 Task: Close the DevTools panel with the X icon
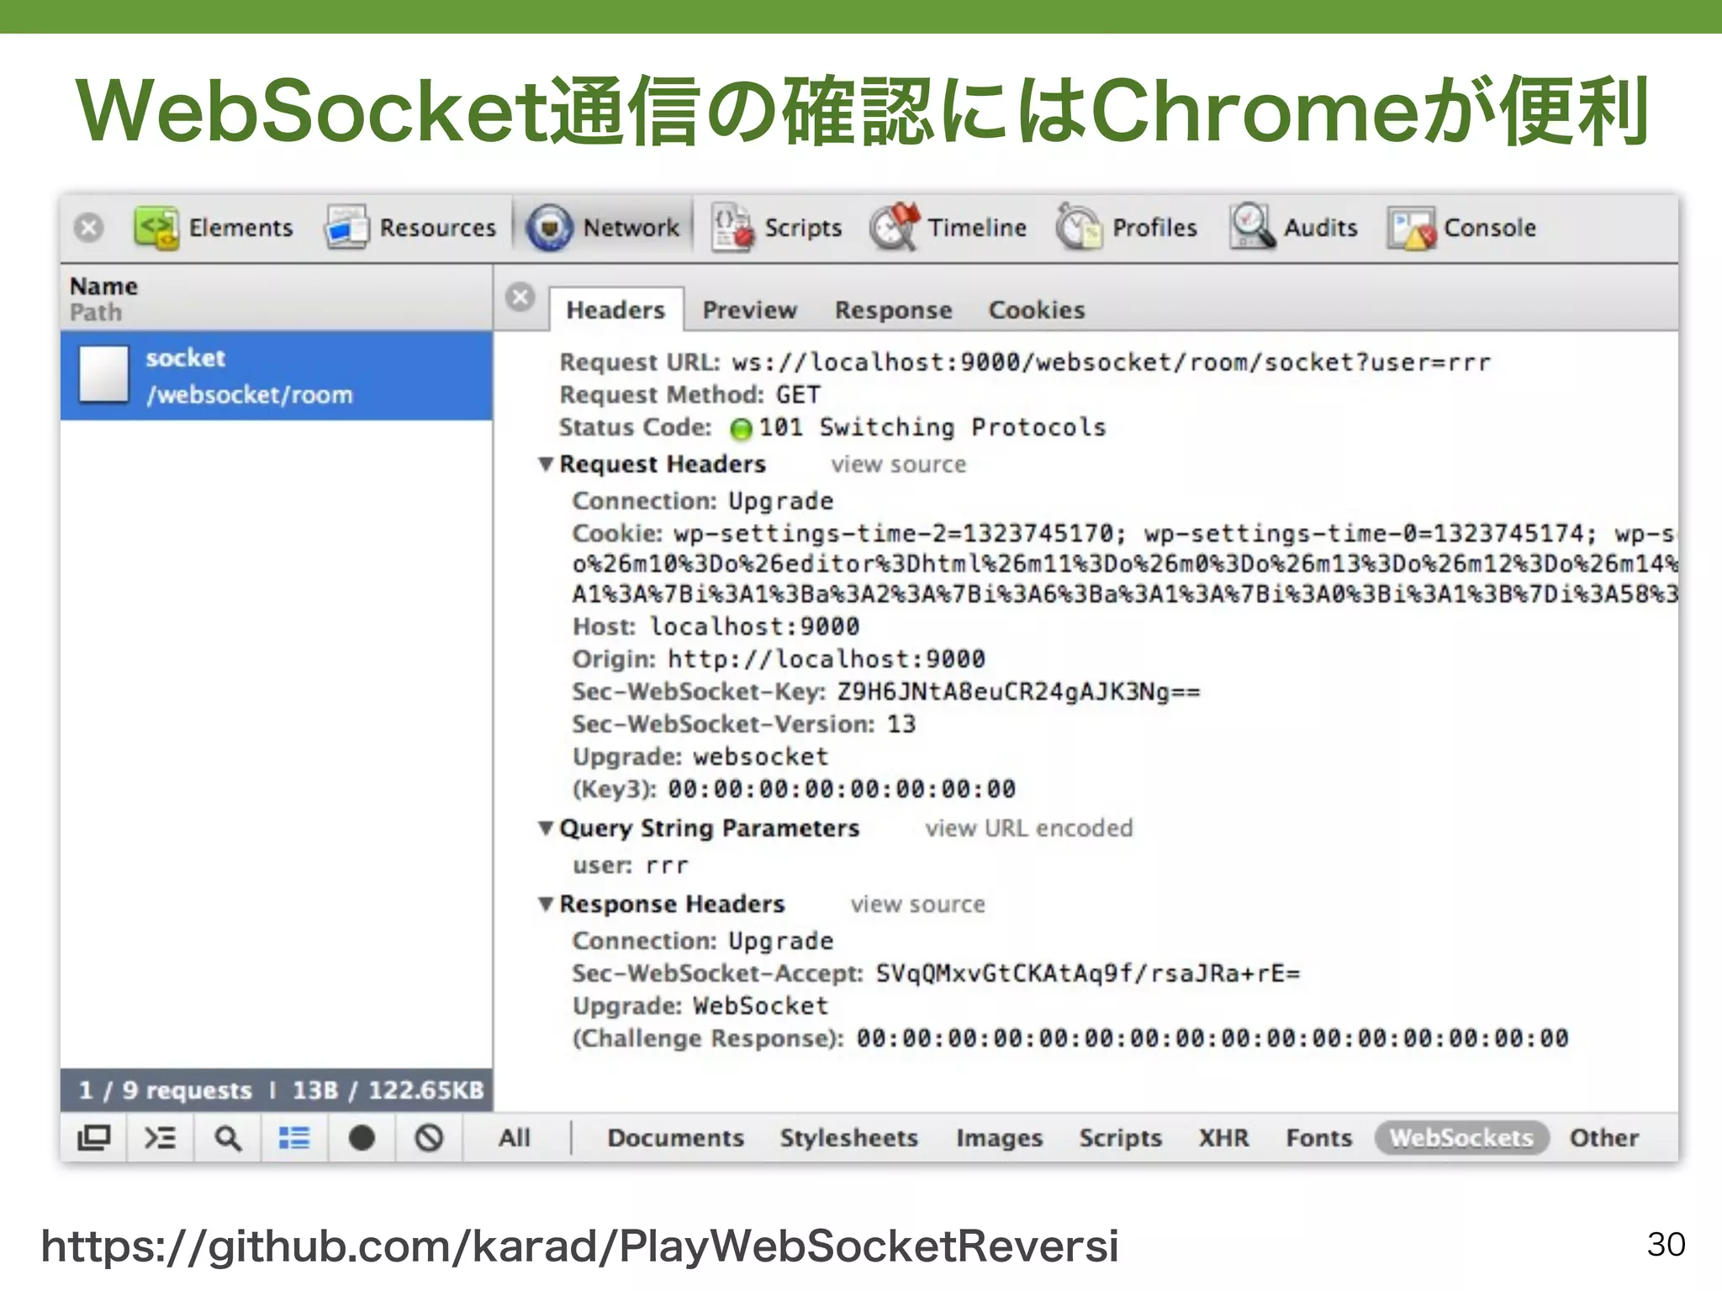click(88, 228)
